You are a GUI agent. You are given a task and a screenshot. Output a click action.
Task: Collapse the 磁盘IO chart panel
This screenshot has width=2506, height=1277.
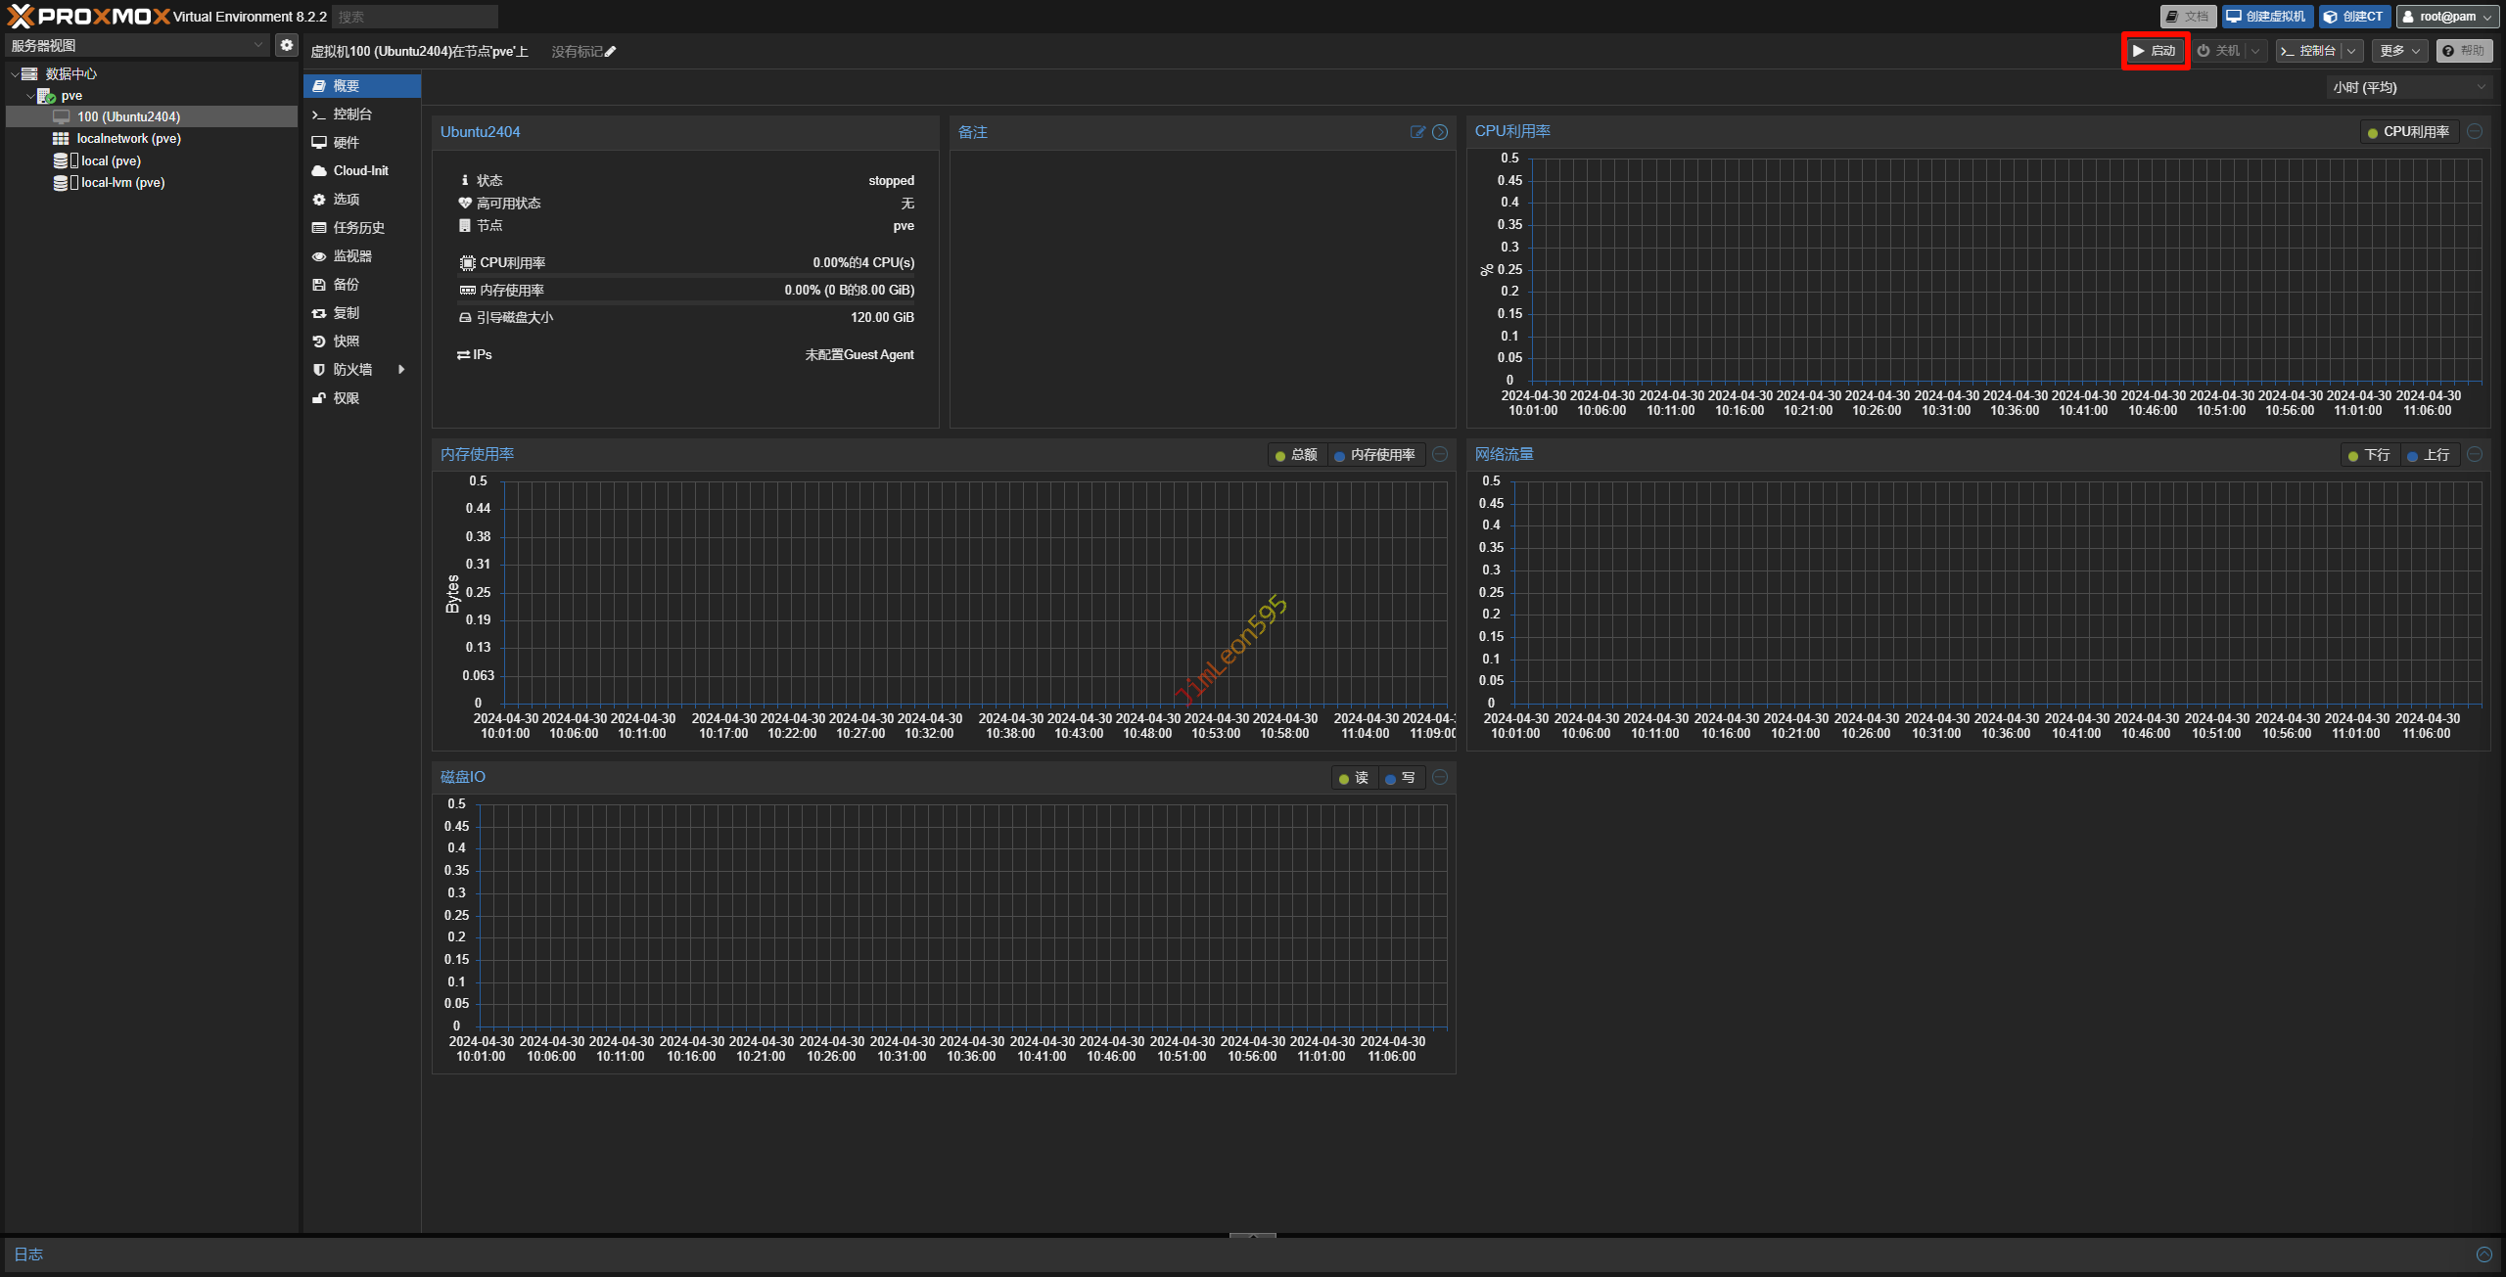click(x=1439, y=777)
